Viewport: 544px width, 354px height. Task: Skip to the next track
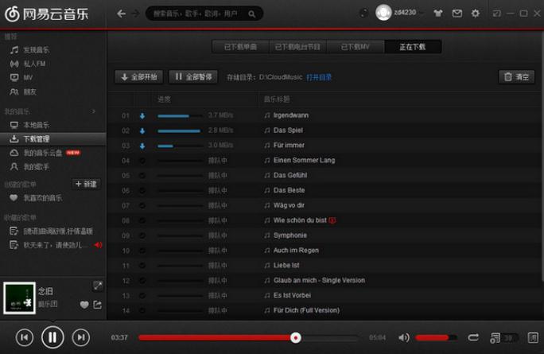pyautogui.click(x=81, y=337)
